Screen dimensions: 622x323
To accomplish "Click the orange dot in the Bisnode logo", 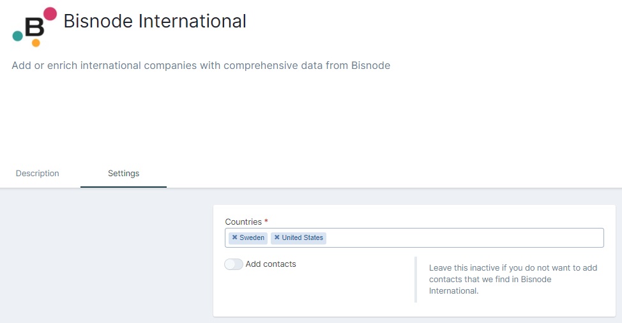I will (x=36, y=43).
